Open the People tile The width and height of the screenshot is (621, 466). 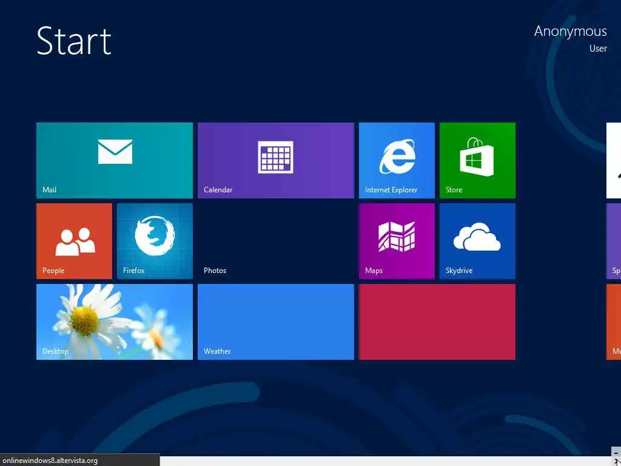click(74, 241)
